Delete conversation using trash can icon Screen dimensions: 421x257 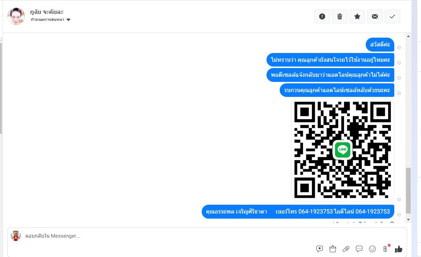click(x=340, y=16)
